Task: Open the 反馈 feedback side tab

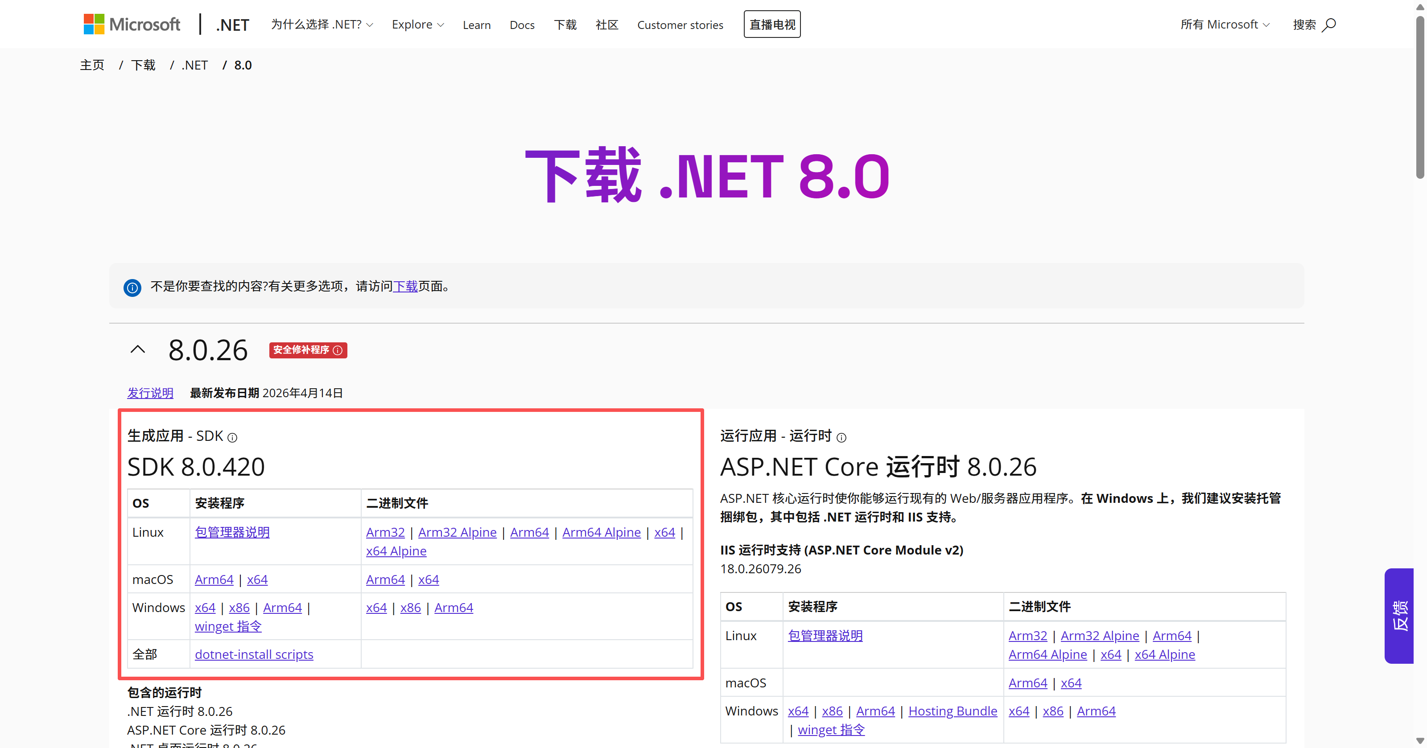Action: coord(1399,615)
